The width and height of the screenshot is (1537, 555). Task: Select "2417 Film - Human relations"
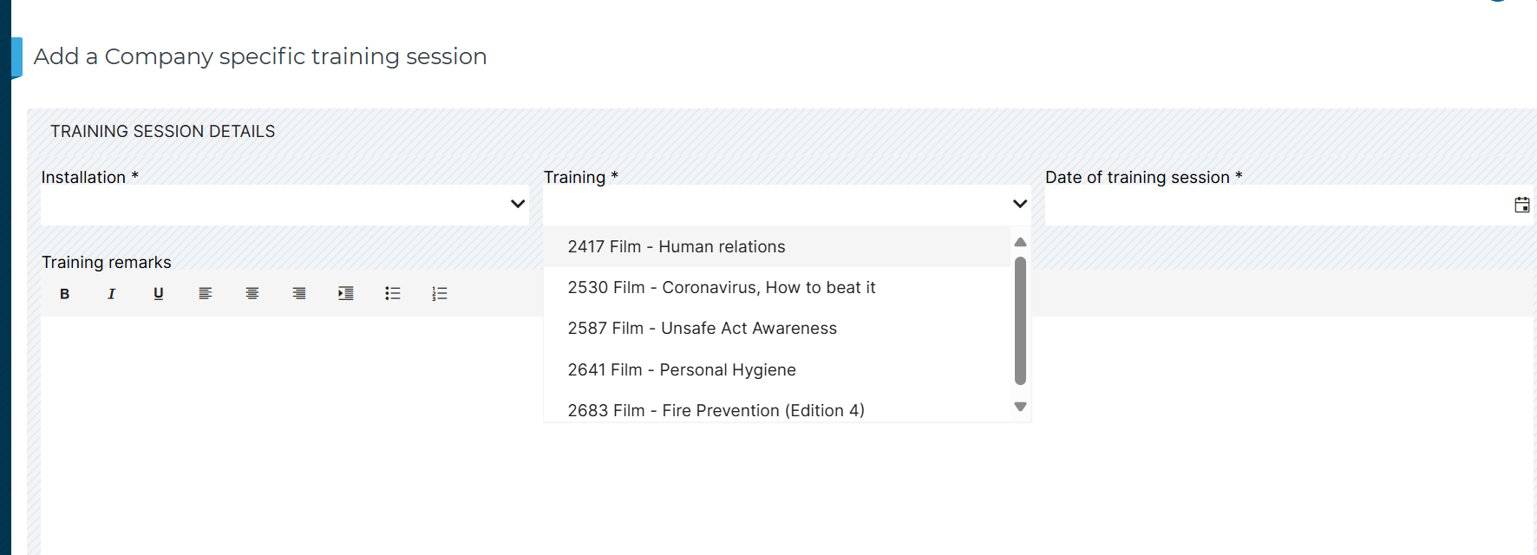tap(677, 246)
